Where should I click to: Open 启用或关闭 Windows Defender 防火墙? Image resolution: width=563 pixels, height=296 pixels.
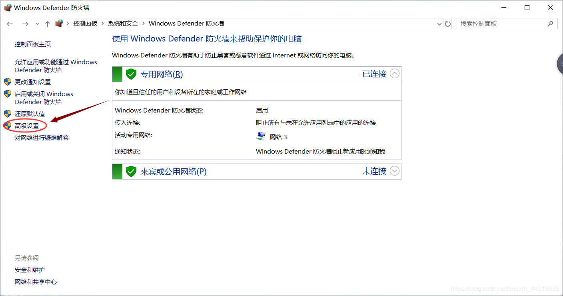pyautogui.click(x=44, y=98)
